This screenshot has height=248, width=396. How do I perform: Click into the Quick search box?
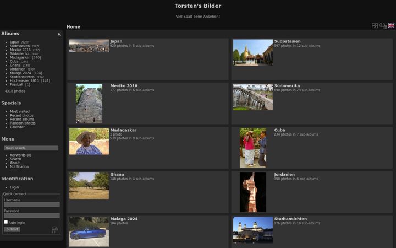pyautogui.click(x=31, y=148)
